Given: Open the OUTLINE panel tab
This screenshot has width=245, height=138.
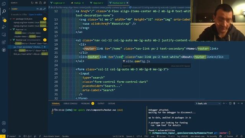Looking at the screenshot, I should coord(111,103).
